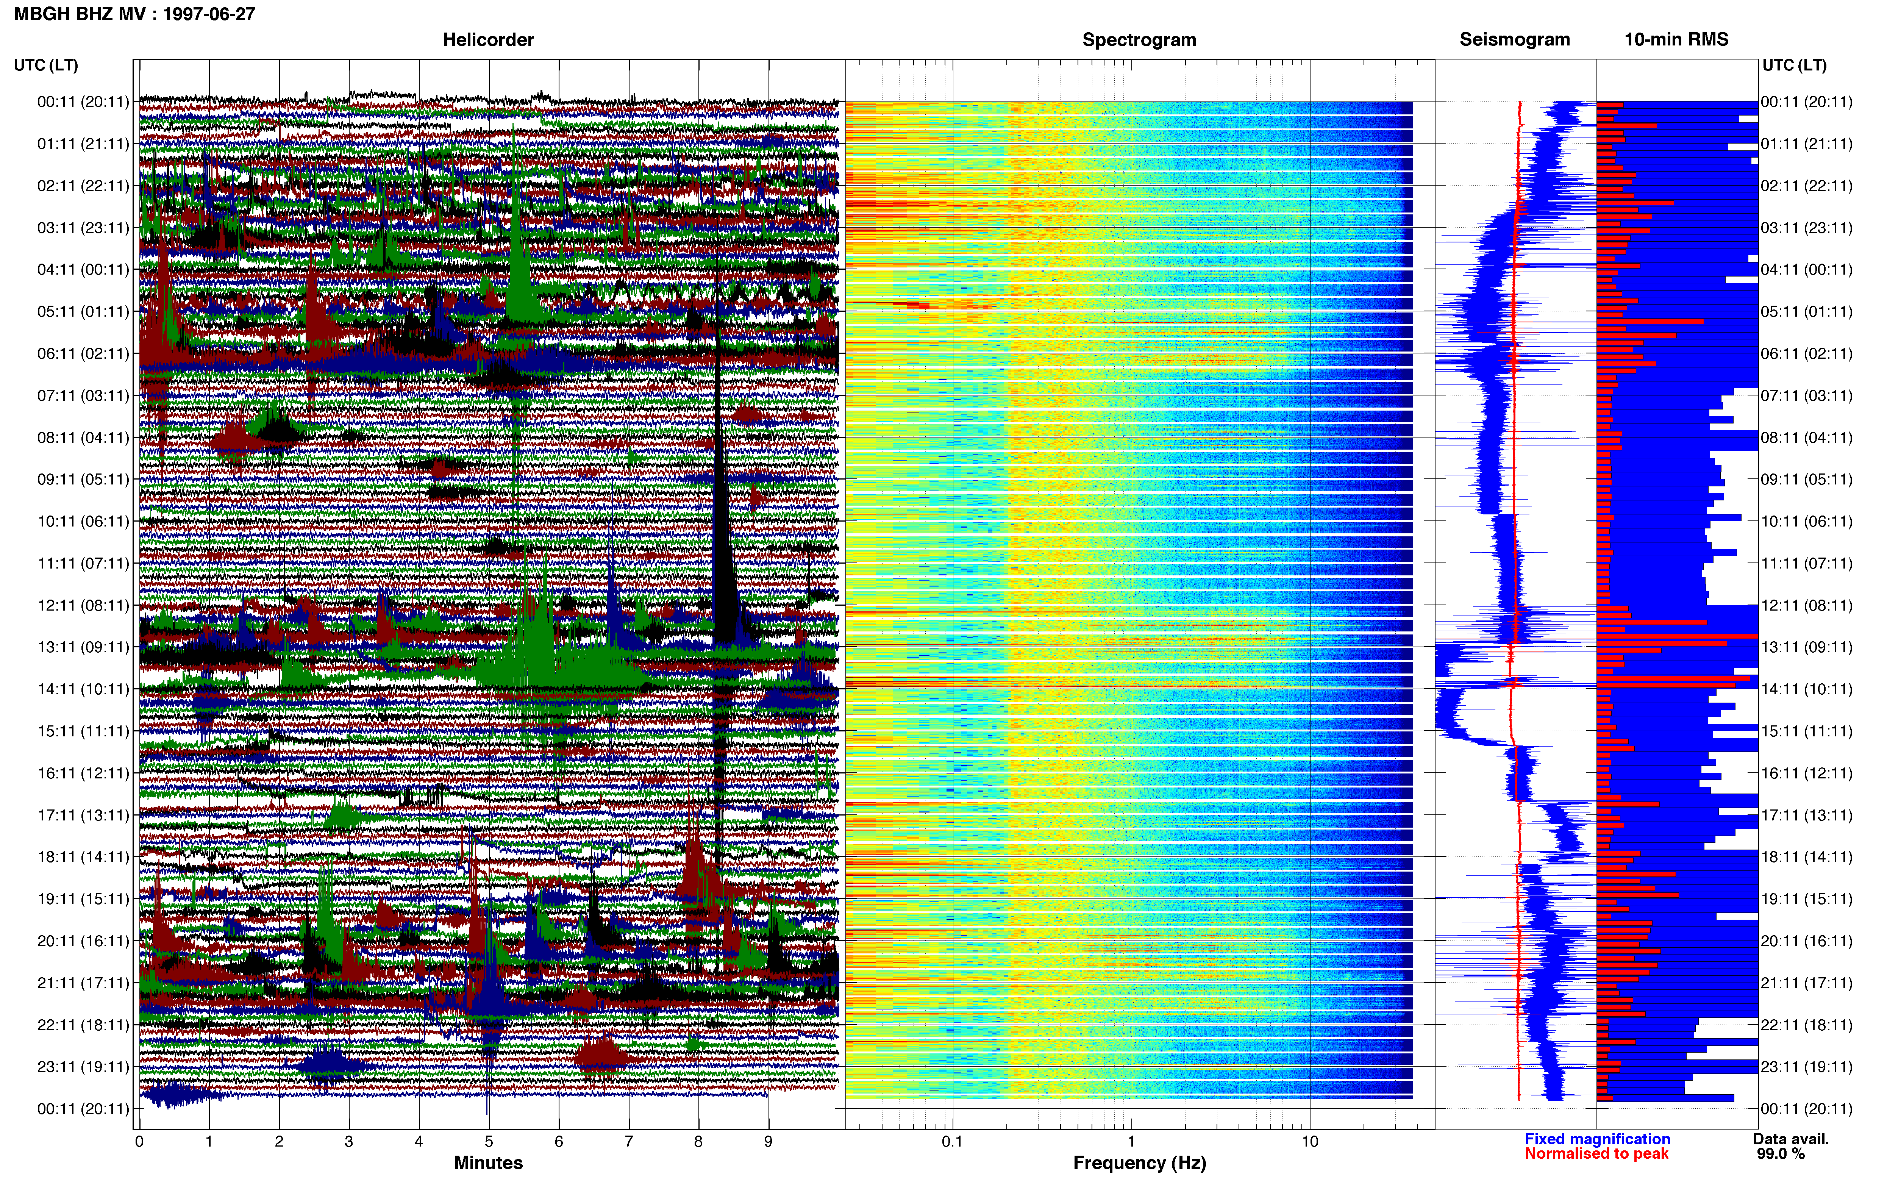1901x1189 pixels.
Task: Click left time label '12:11 (08:11)'
Action: pyautogui.click(x=83, y=606)
